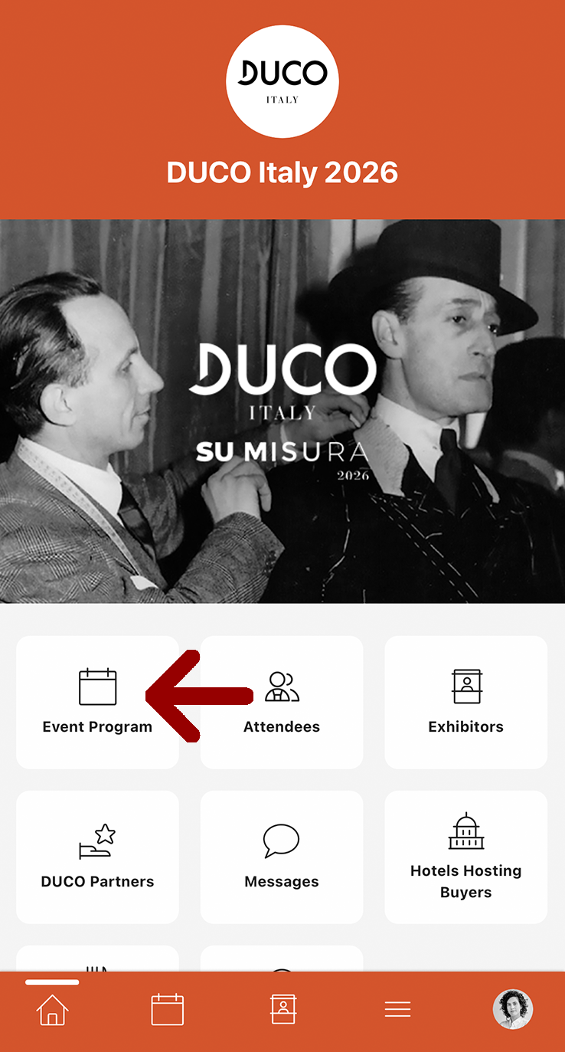Open the hamburger menu in bottom bar
This screenshot has width=565, height=1052.
click(x=397, y=1010)
